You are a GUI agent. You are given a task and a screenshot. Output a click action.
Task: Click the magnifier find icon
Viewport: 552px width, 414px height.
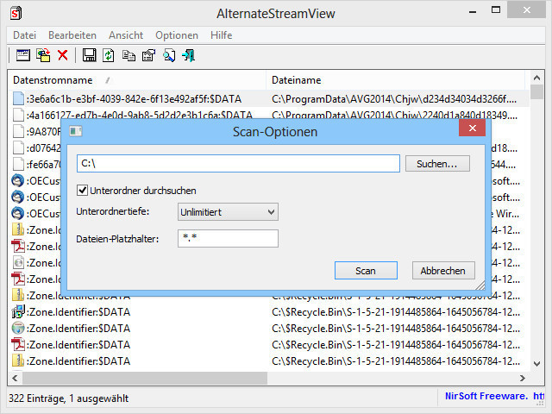click(169, 55)
